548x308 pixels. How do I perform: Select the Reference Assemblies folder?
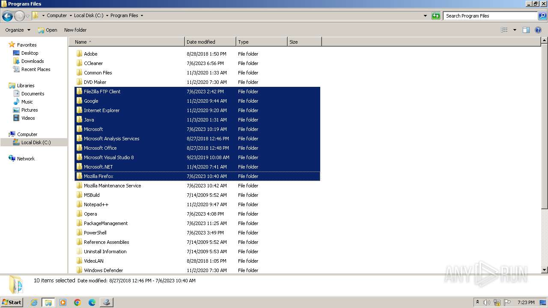(x=106, y=242)
